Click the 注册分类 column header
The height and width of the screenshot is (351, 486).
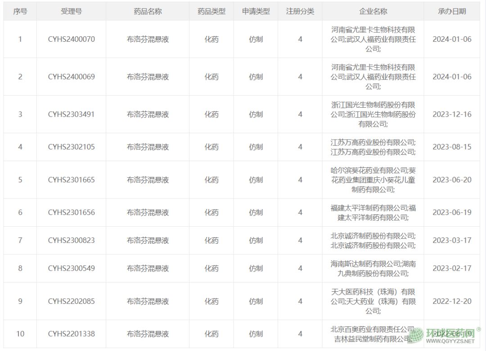coord(300,12)
